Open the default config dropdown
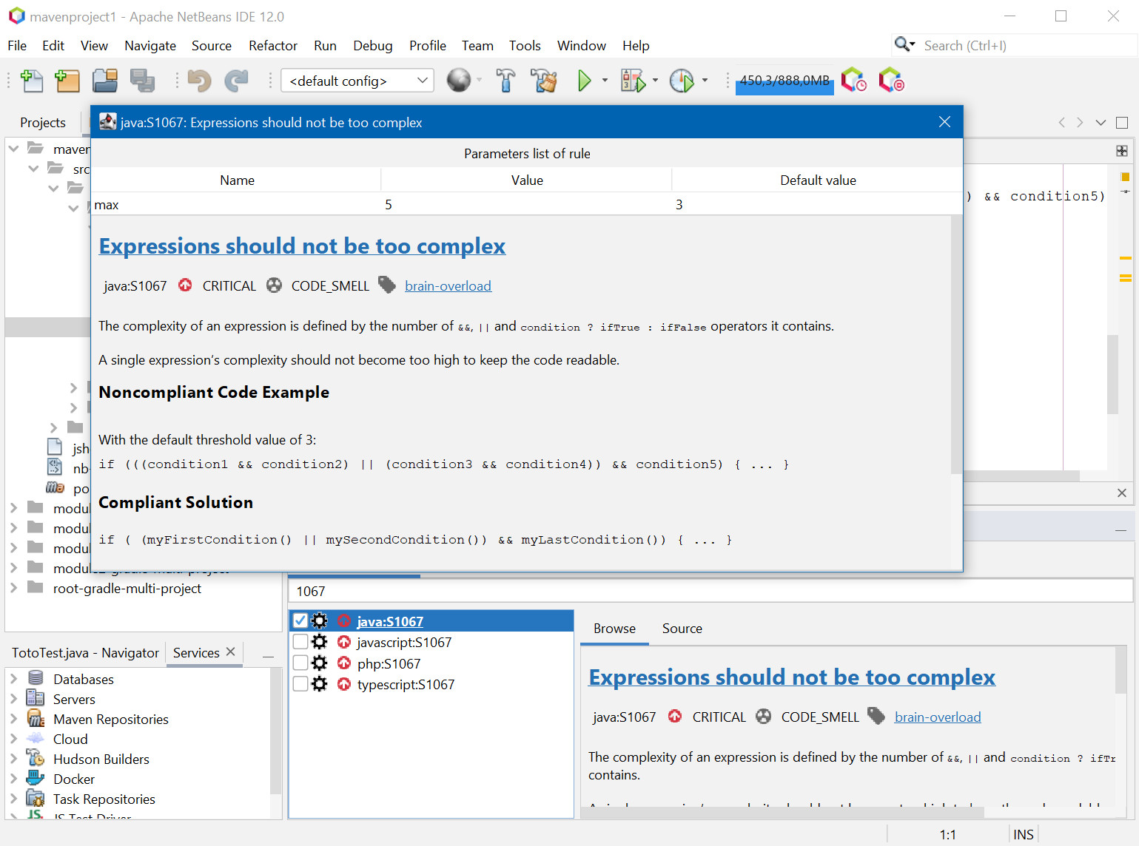 (357, 81)
